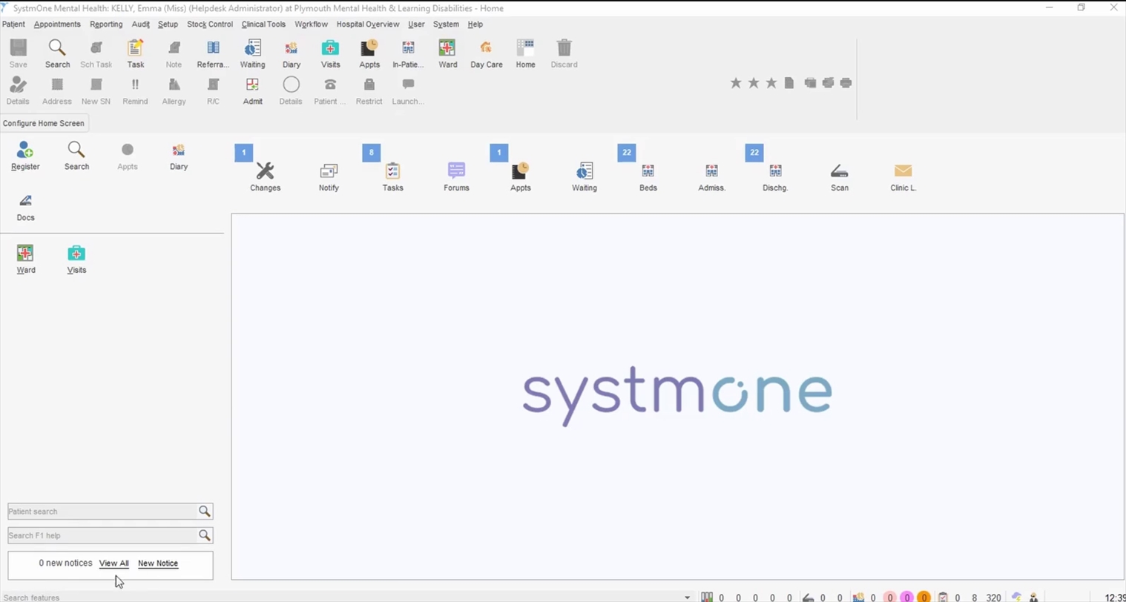Click the Details icon beside Address

click(18, 90)
